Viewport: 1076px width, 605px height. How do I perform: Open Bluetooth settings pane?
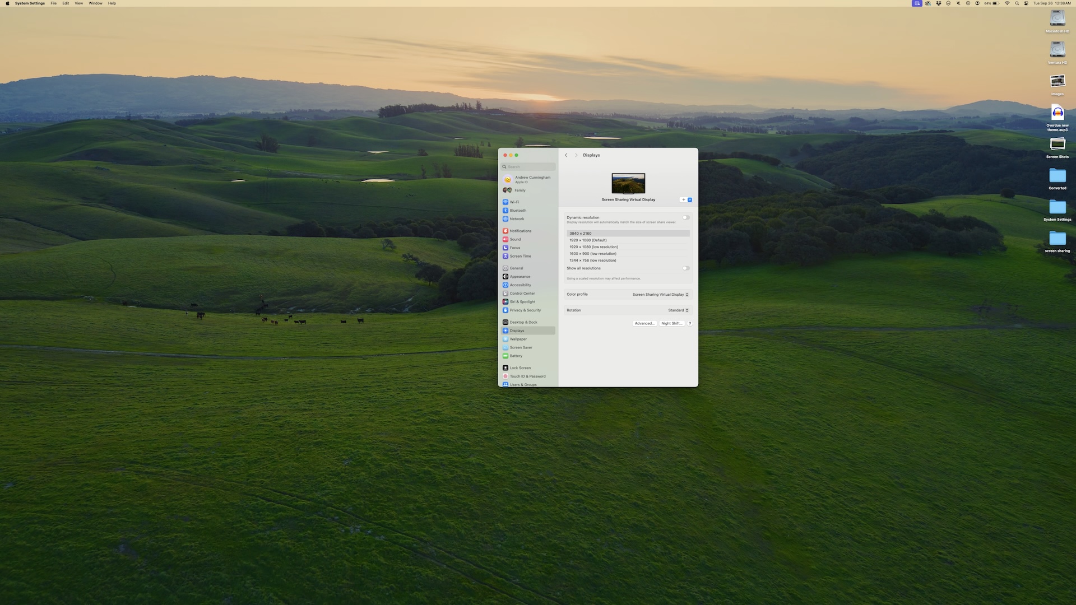point(517,211)
